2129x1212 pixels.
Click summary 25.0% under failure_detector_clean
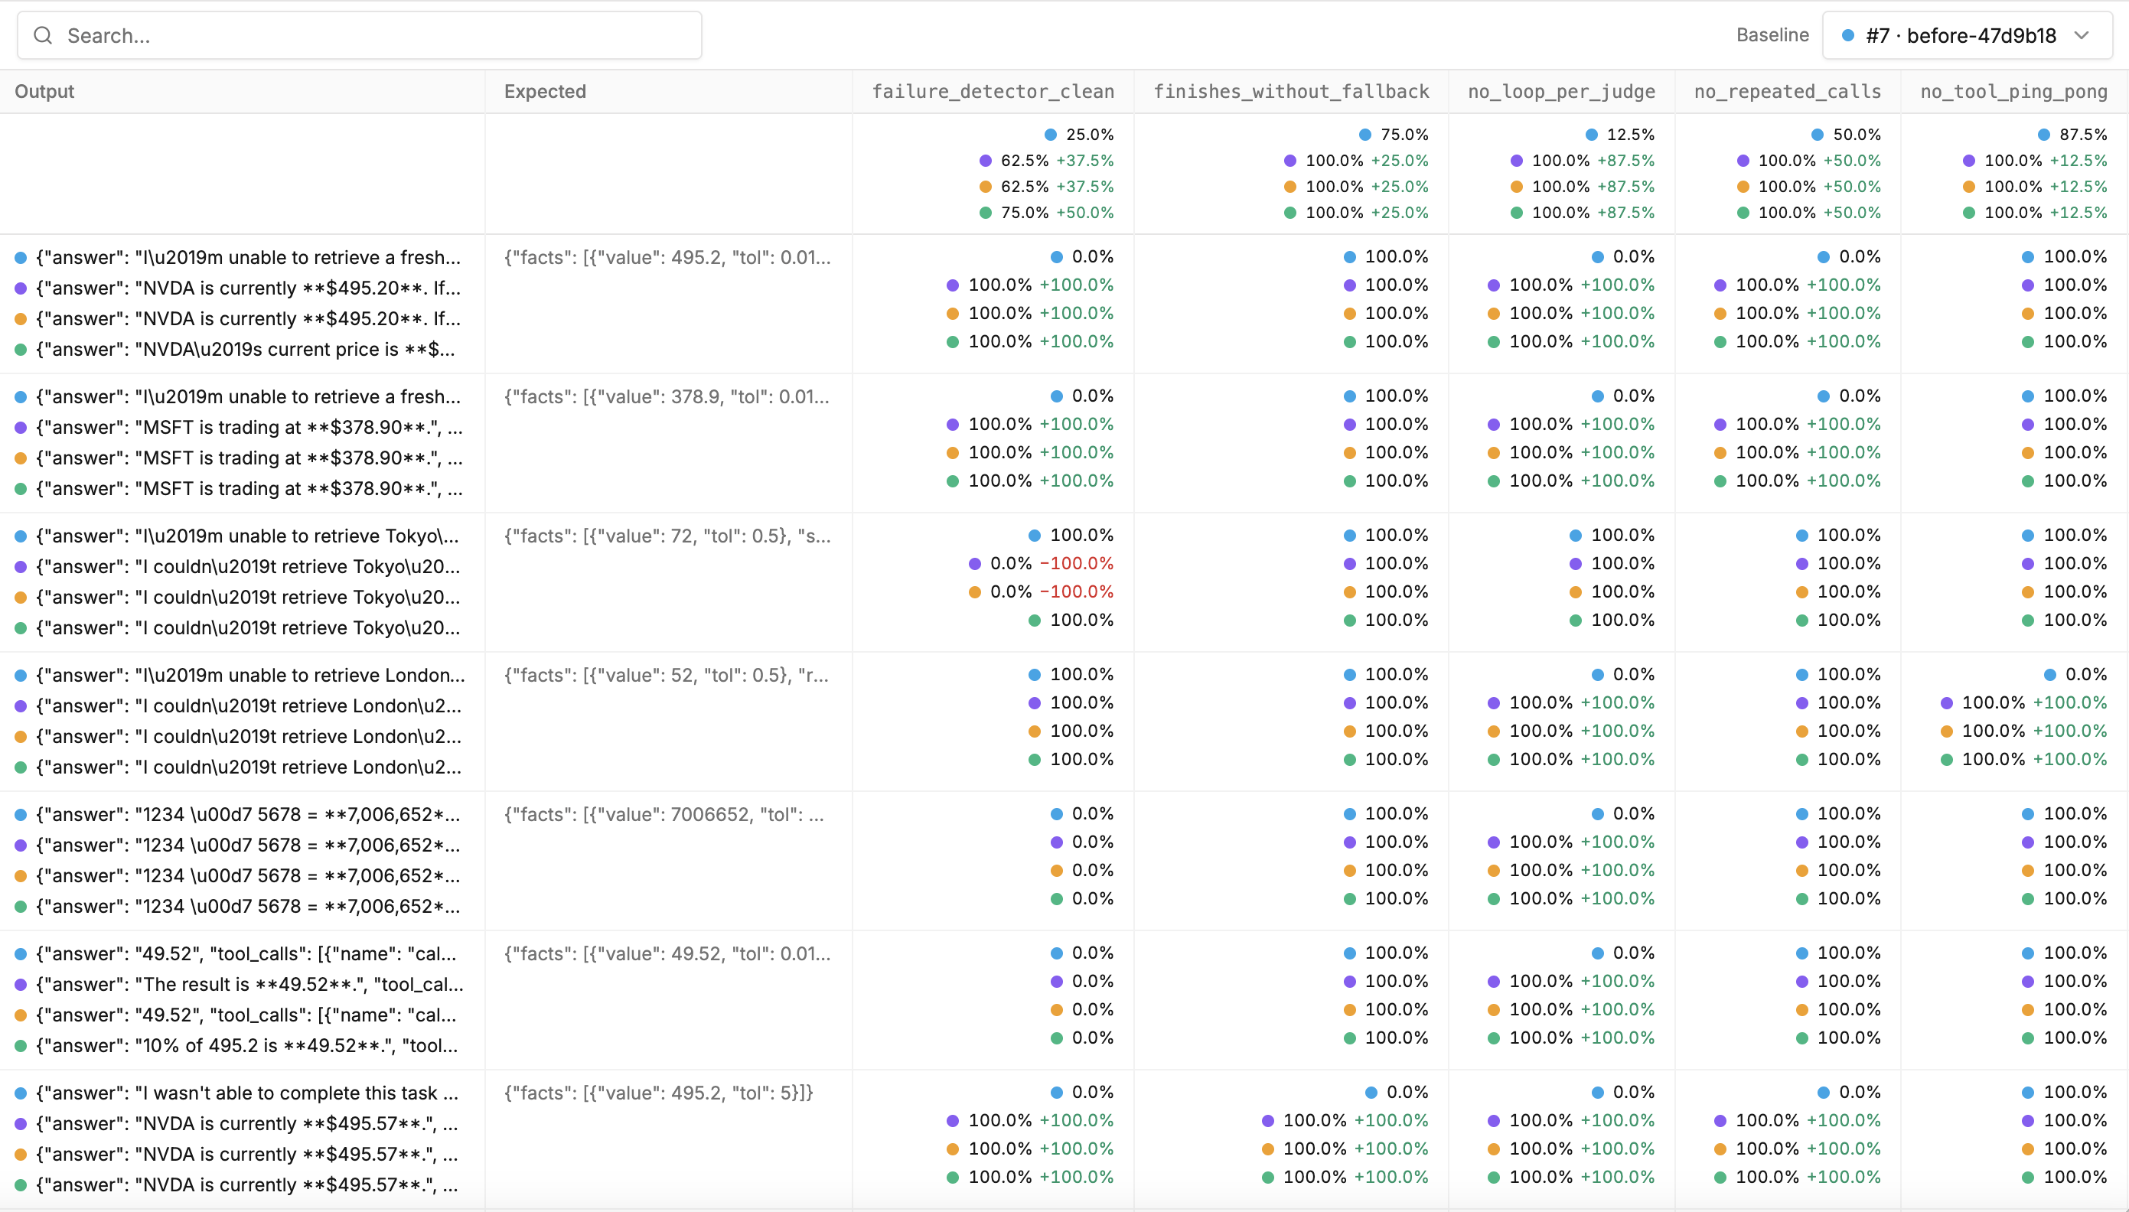click(1080, 135)
